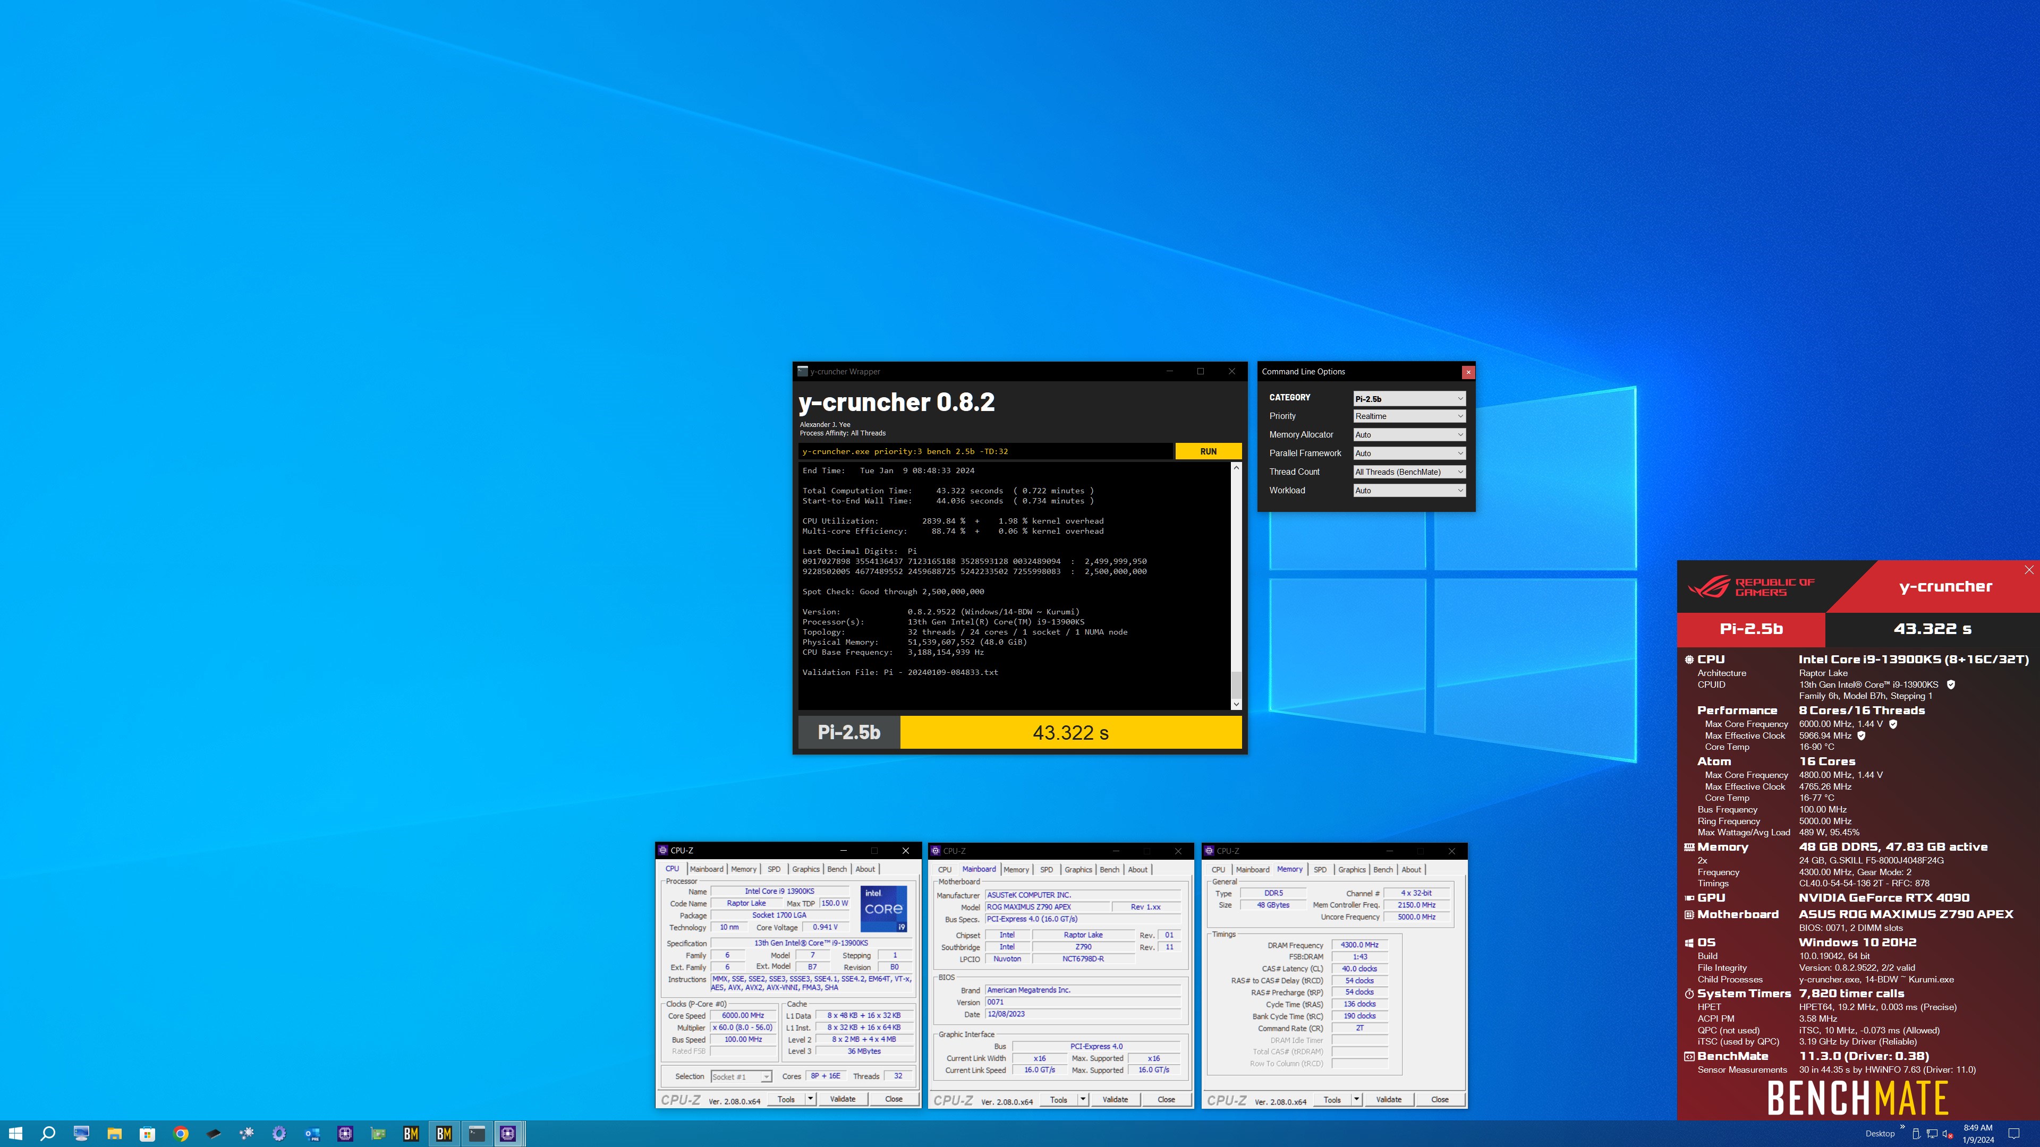The height and width of the screenshot is (1147, 2040).
Task: Click the computer monitor taskbar icon
Action: tap(81, 1134)
